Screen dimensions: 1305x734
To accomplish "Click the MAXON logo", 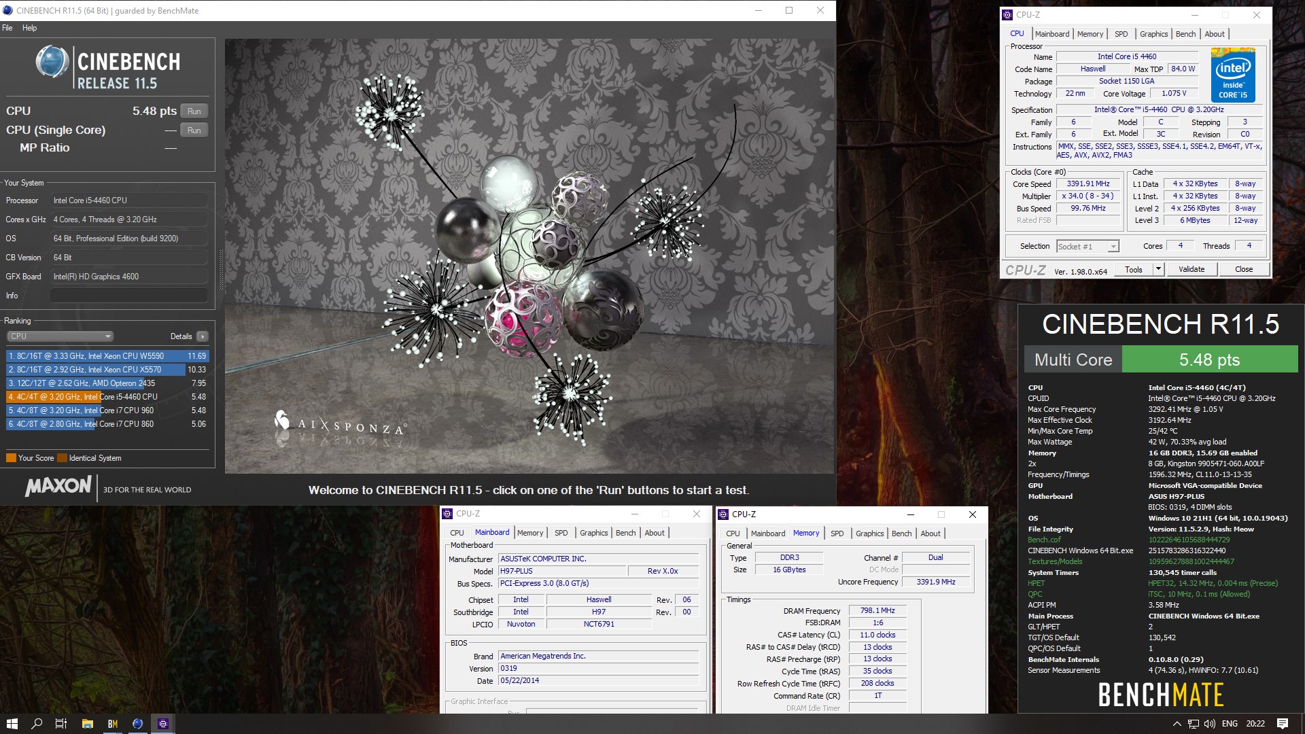I will pyautogui.click(x=58, y=486).
